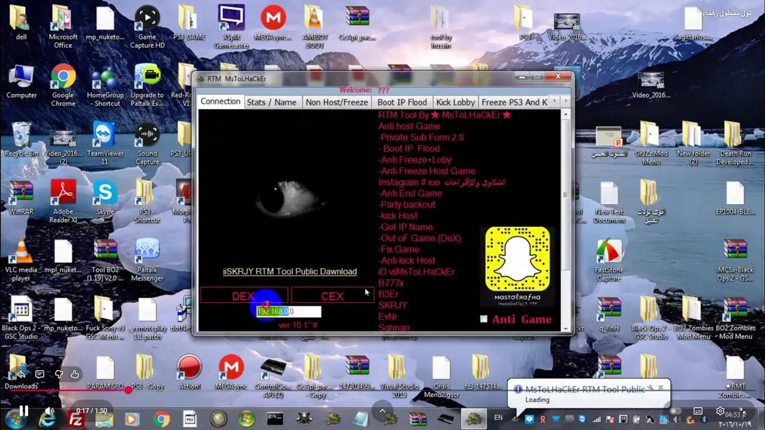Click the IP address input field
Image resolution: width=765 pixels, height=430 pixels.
(289, 311)
